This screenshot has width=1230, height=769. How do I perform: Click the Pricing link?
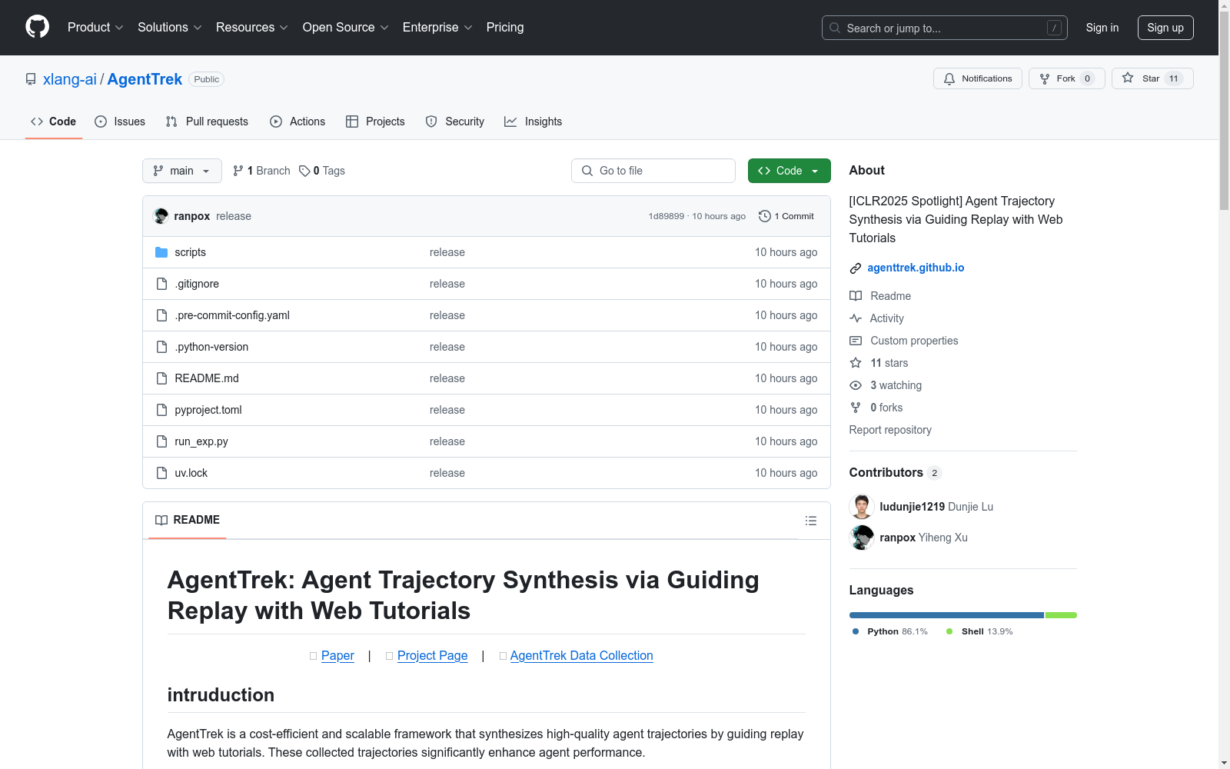505,28
